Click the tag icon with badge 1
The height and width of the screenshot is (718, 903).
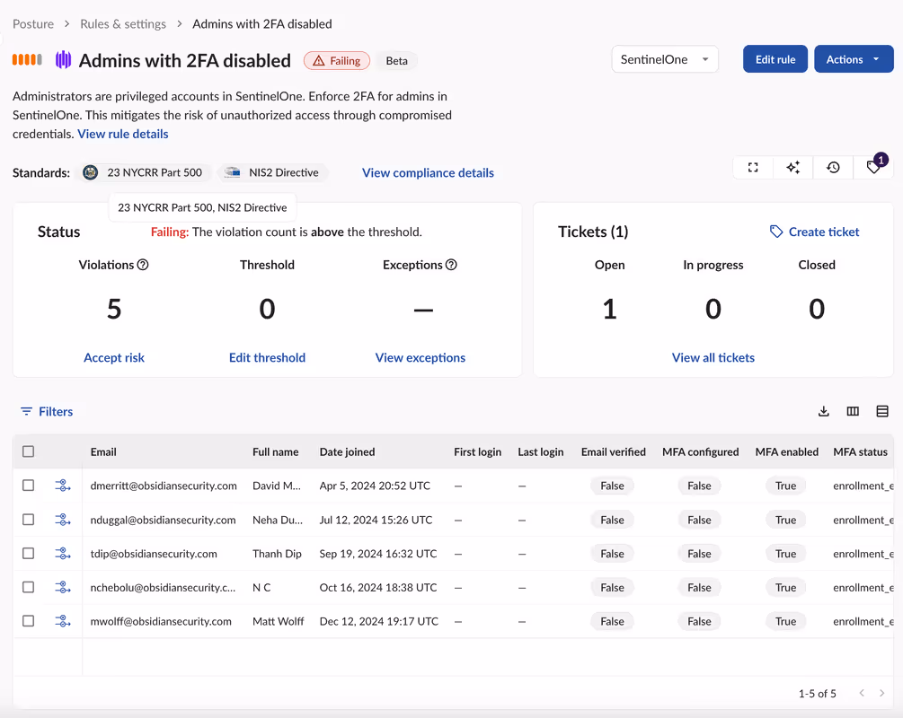[x=873, y=168]
